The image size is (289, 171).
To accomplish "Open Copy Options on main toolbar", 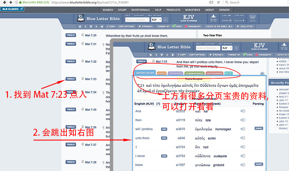I will 126,26.
